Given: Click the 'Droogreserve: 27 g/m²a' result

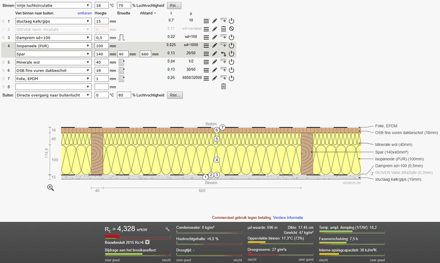Looking at the screenshot, I should pos(267,249).
